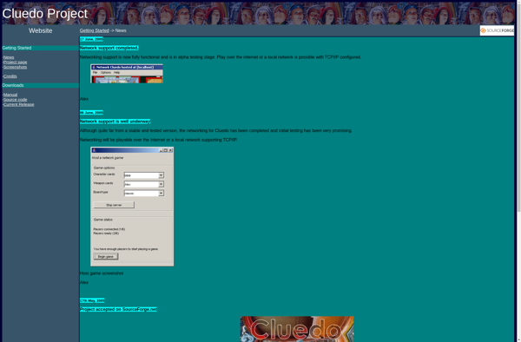This screenshot has width=521, height=342.
Task: Download the Current Release
Action: coord(18,104)
